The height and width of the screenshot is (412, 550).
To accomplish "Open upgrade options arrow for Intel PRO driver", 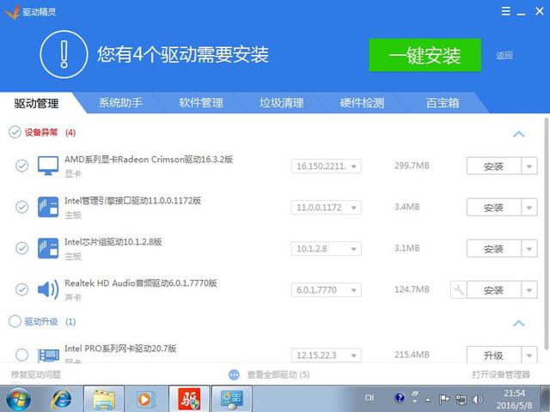I will click(529, 355).
